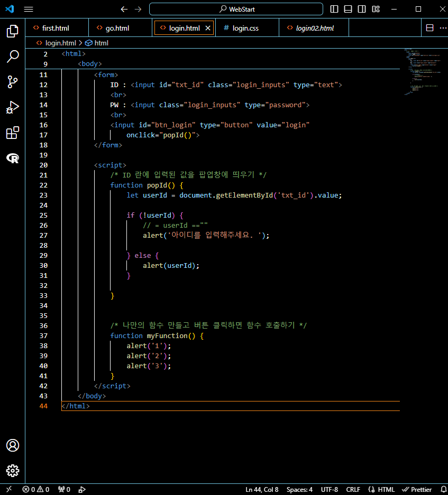448x495 pixels.
Task: Click sticky scroll line <body>
Action: point(90,64)
